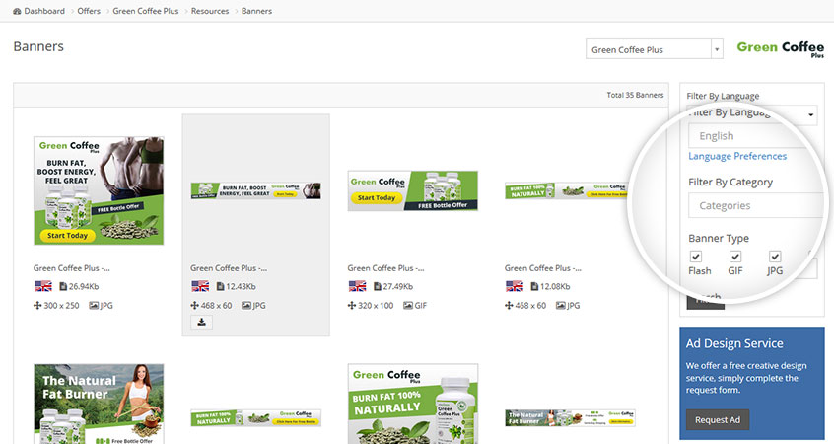
Task: Open the English language filter dropdown
Action: [755, 136]
